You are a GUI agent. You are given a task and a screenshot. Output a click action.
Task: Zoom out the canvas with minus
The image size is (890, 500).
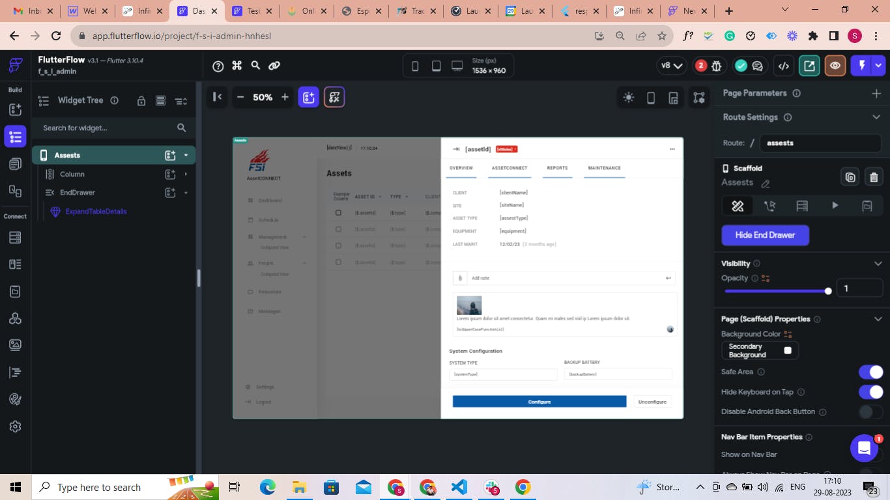click(240, 97)
